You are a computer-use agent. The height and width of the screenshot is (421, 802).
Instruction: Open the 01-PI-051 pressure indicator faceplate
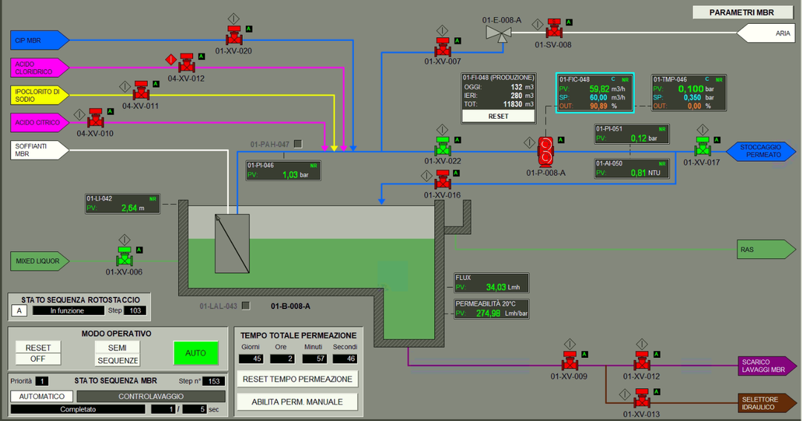[x=632, y=134]
